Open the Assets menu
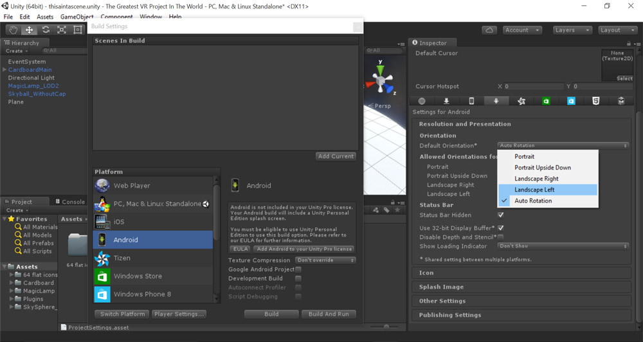The image size is (643, 342). click(45, 17)
